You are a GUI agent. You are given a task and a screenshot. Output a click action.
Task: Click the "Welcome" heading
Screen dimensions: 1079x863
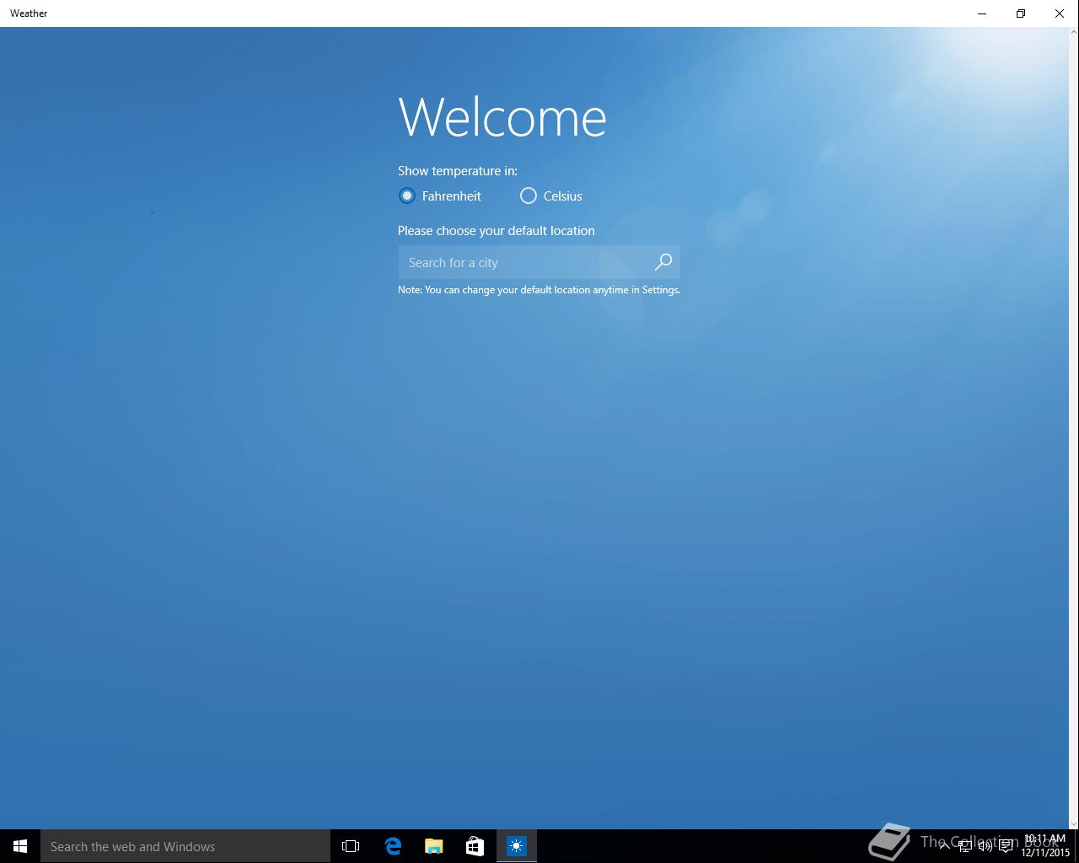tap(502, 116)
